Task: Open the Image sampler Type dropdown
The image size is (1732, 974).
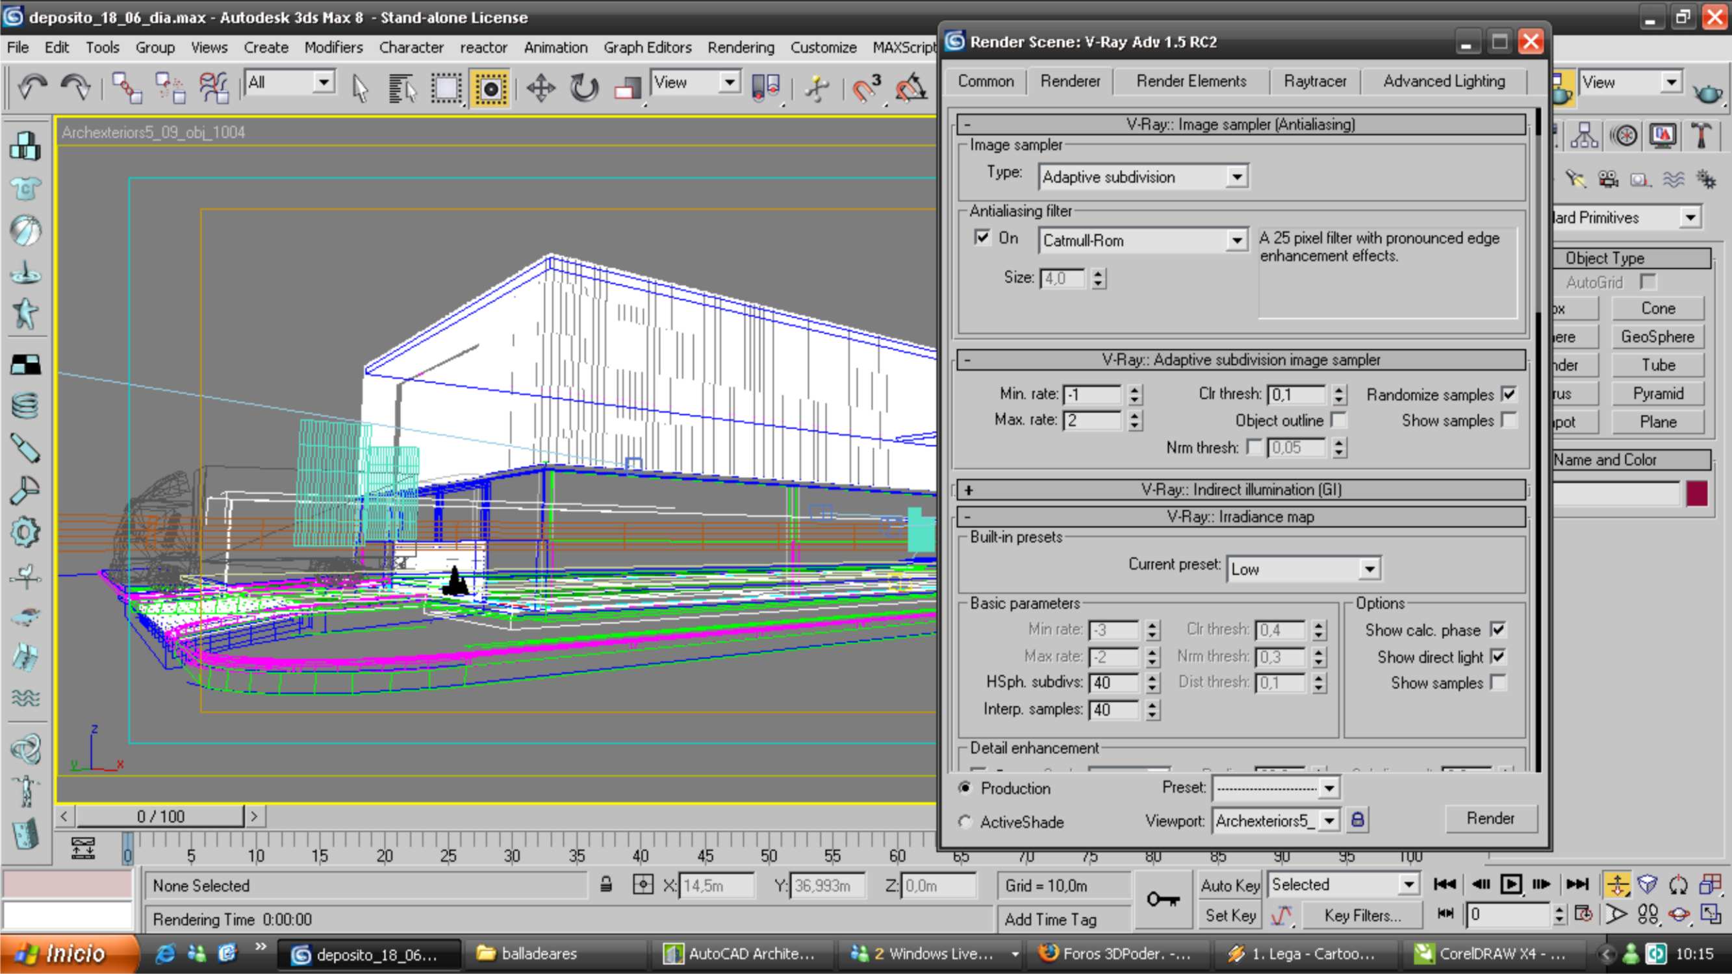Action: pyautogui.click(x=1236, y=177)
